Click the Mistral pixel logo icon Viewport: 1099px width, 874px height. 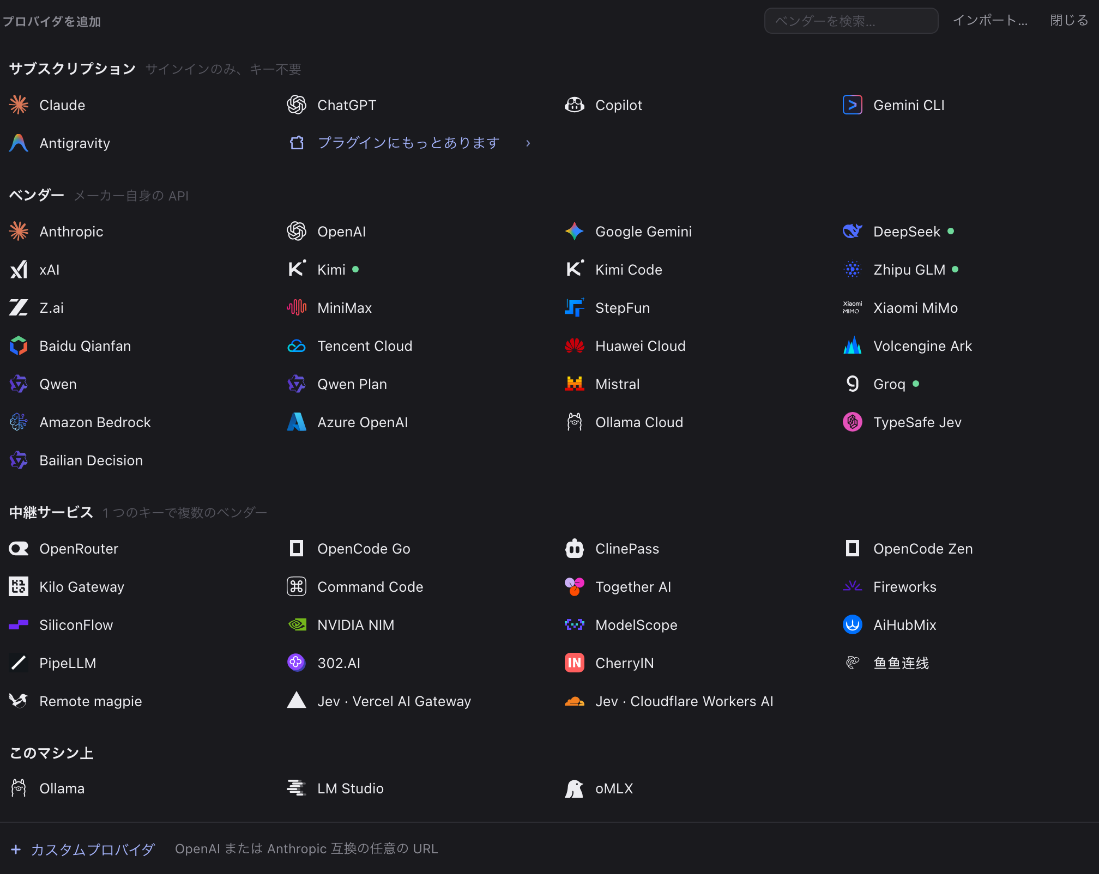click(x=575, y=384)
